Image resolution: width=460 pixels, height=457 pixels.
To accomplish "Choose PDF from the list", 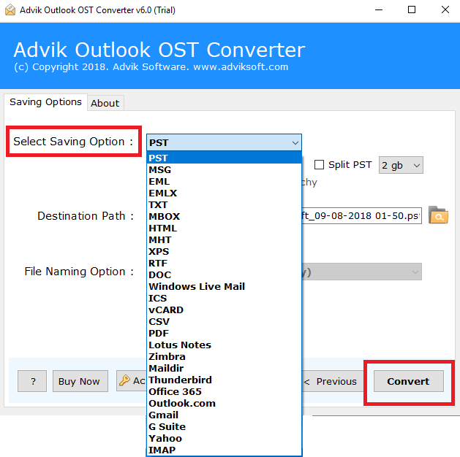I will (224, 333).
